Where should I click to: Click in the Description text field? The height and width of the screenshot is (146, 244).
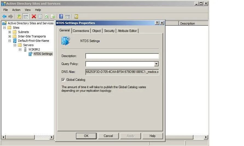122,56
